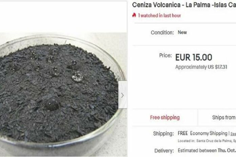Click Approximately US $17.31 conversion text
236x157 pixels.
pyautogui.click(x=201, y=67)
